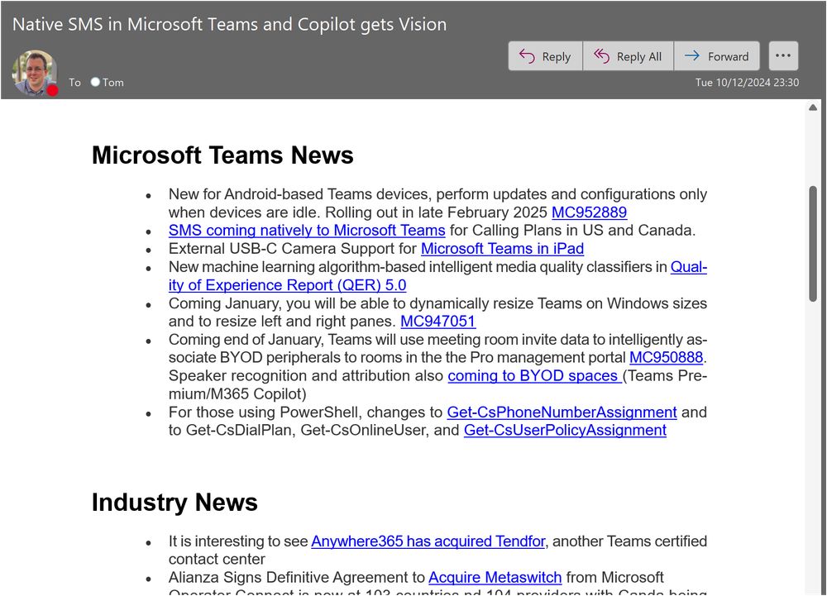Open the MC950888 link
This screenshot has width=827, height=596.
[x=666, y=357]
